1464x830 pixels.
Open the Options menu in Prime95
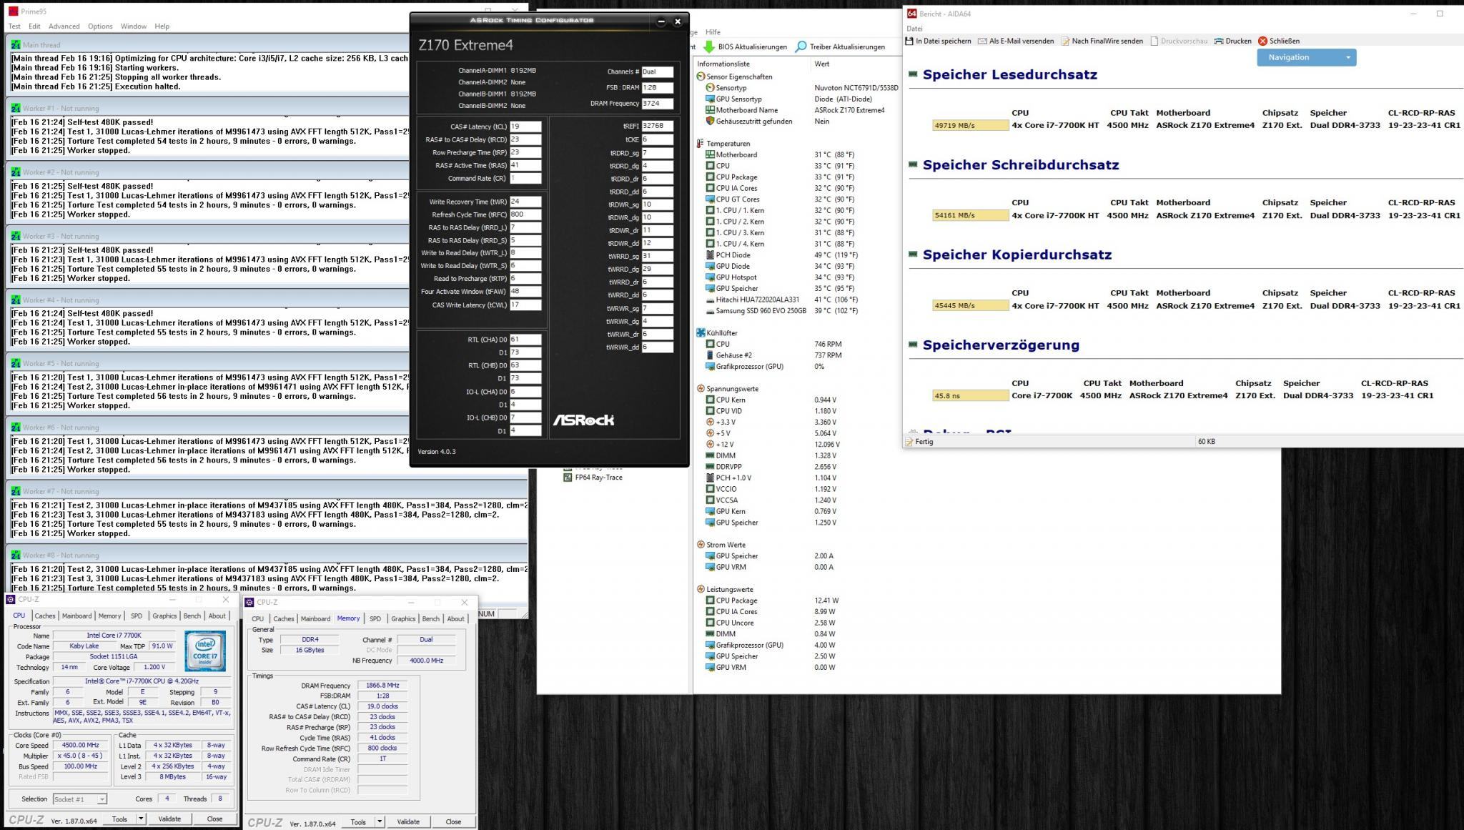click(100, 26)
